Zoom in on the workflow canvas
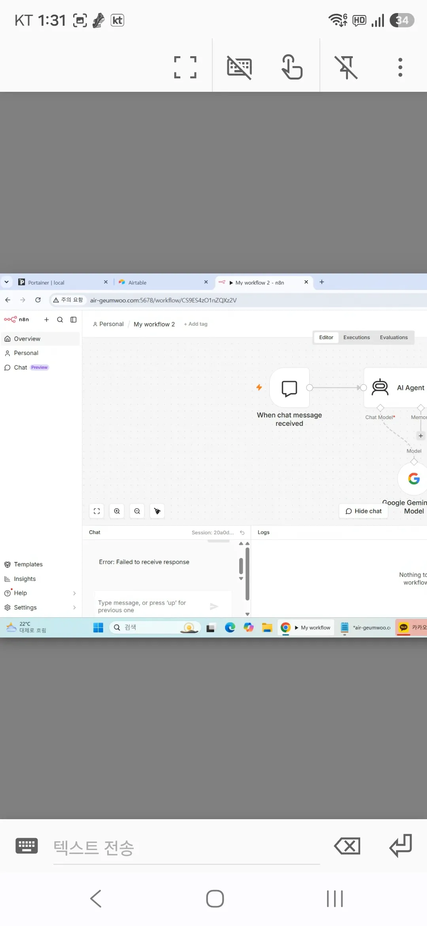Viewport: 427px width, 926px height. [117, 511]
